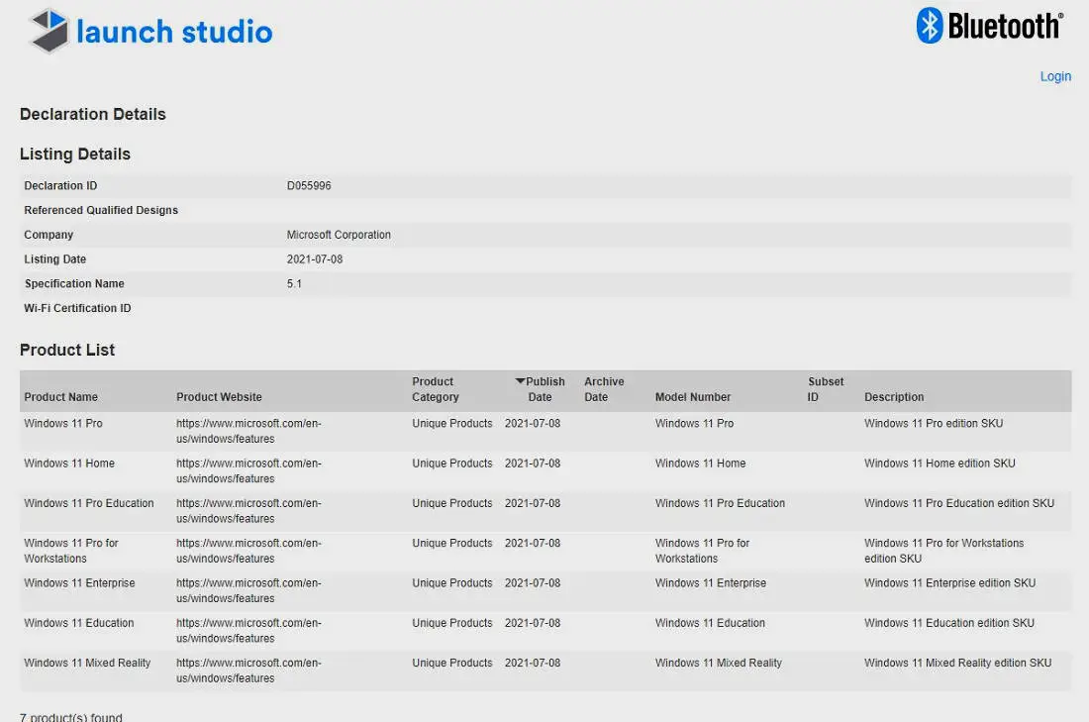Select the description Windows 11 Mixed Reality edition SKU

click(957, 663)
